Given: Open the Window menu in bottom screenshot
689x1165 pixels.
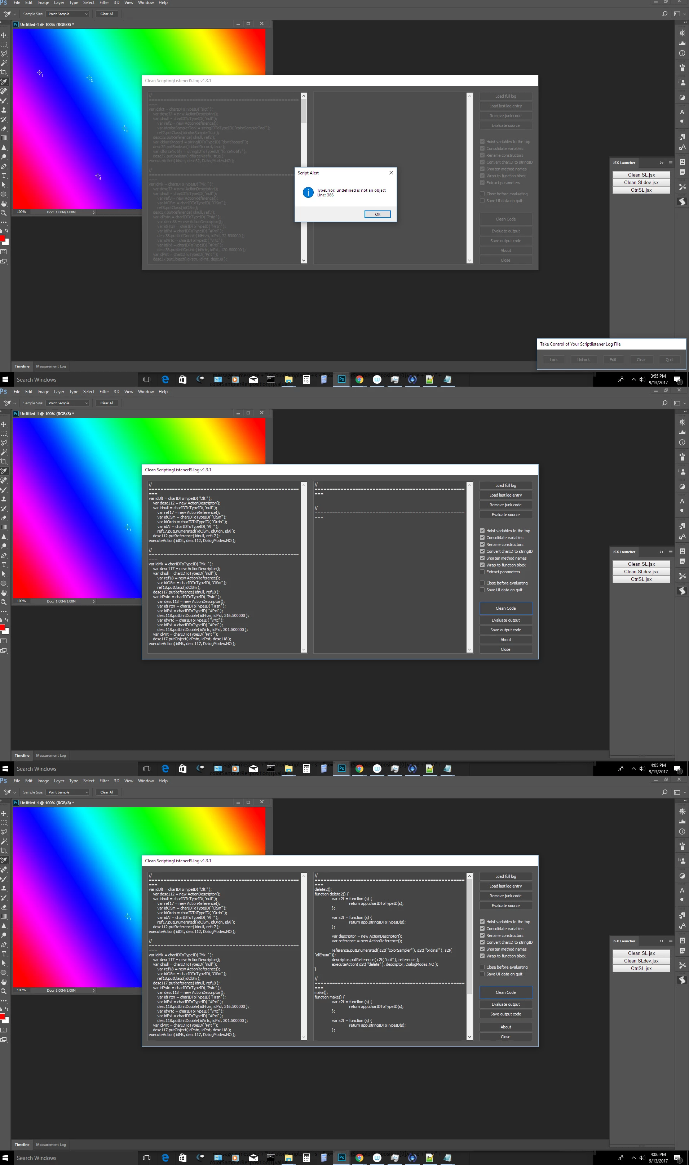Looking at the screenshot, I should point(146,781).
